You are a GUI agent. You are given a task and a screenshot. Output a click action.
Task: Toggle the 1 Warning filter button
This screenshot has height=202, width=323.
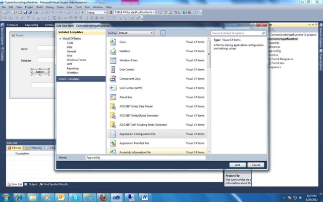(x=33, y=148)
